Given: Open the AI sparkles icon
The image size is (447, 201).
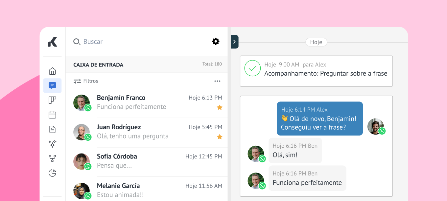Looking at the screenshot, I should point(52,144).
